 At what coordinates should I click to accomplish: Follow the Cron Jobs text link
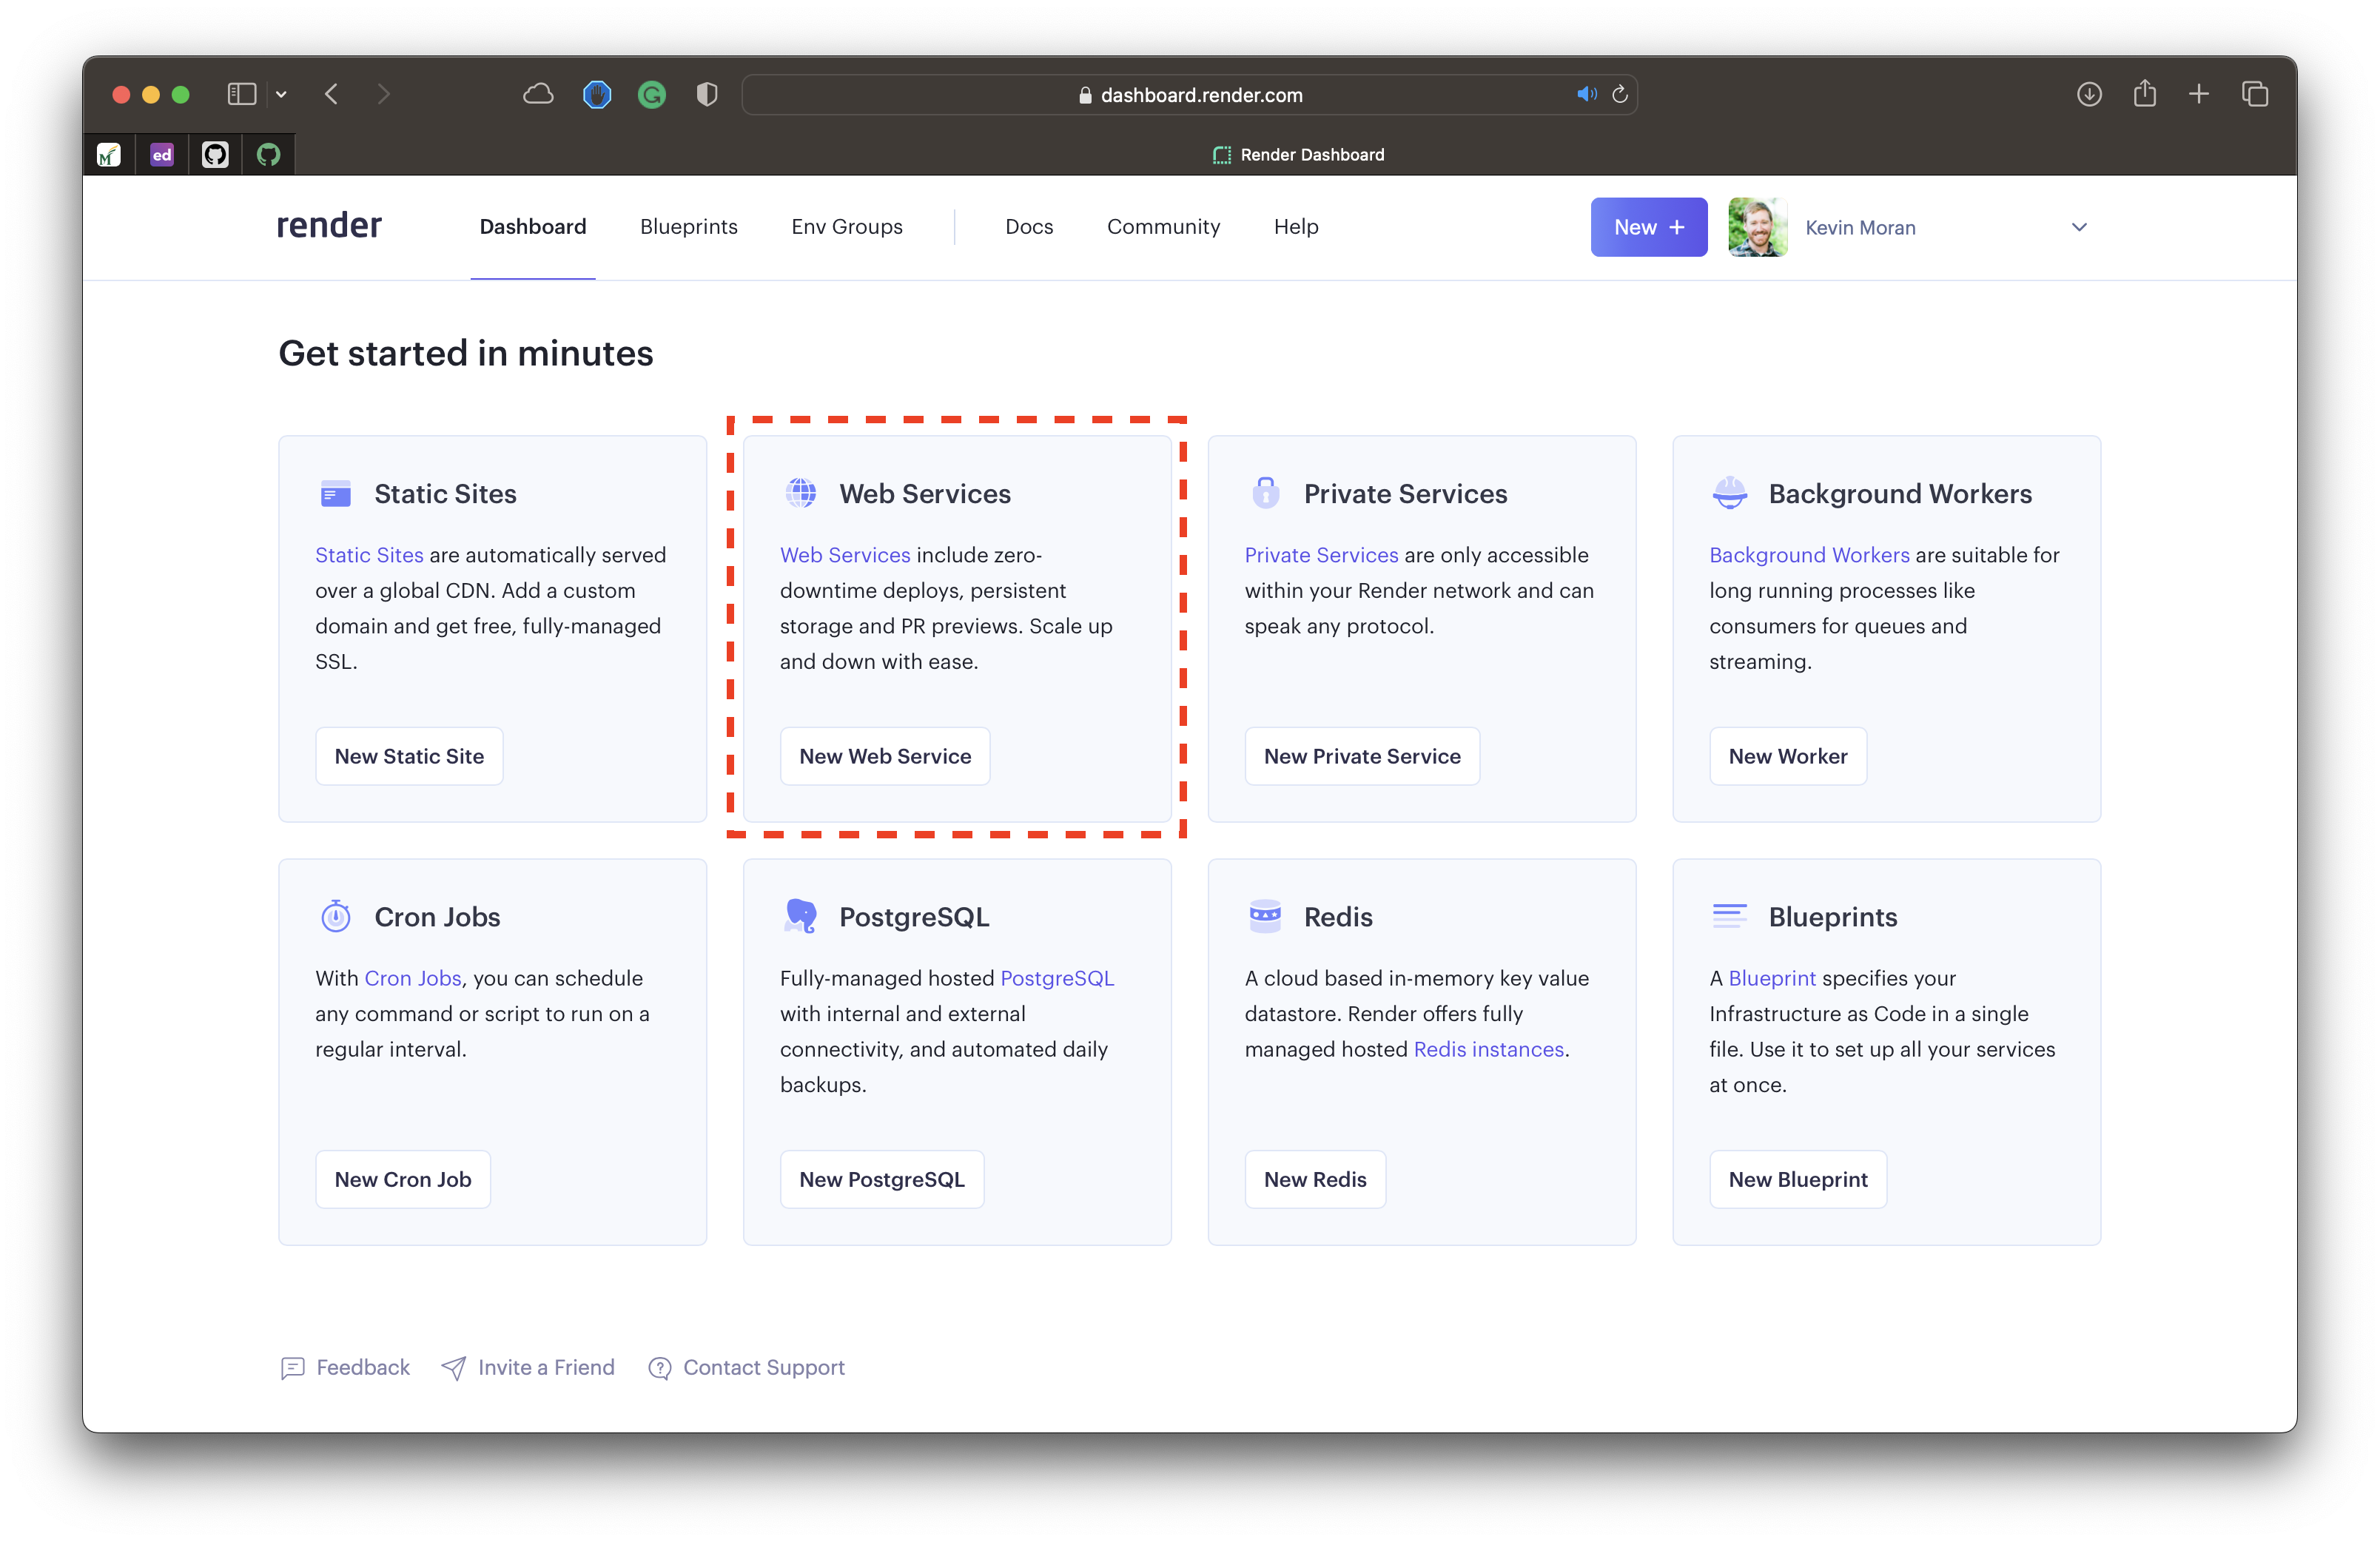click(412, 978)
